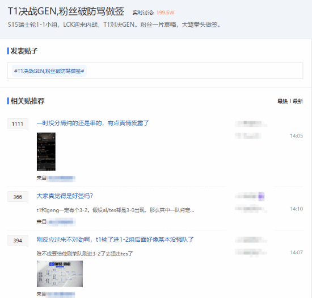Screen dimensions: 312x298
Task: Open the t1和geng一定有个3-2 post excerpt
Action: pos(115,210)
